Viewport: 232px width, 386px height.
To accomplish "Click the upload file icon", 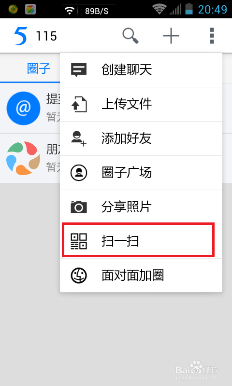I will 79,104.
